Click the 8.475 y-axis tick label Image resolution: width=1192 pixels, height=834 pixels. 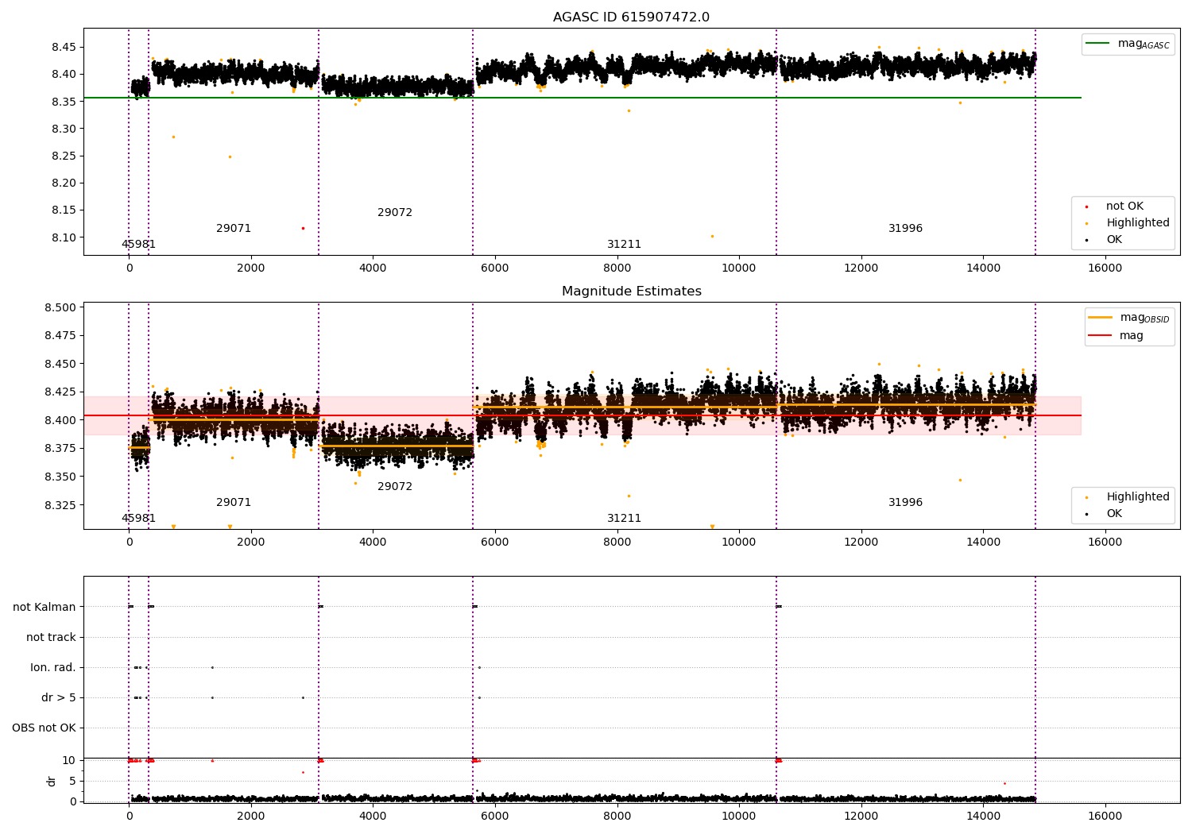[60, 336]
